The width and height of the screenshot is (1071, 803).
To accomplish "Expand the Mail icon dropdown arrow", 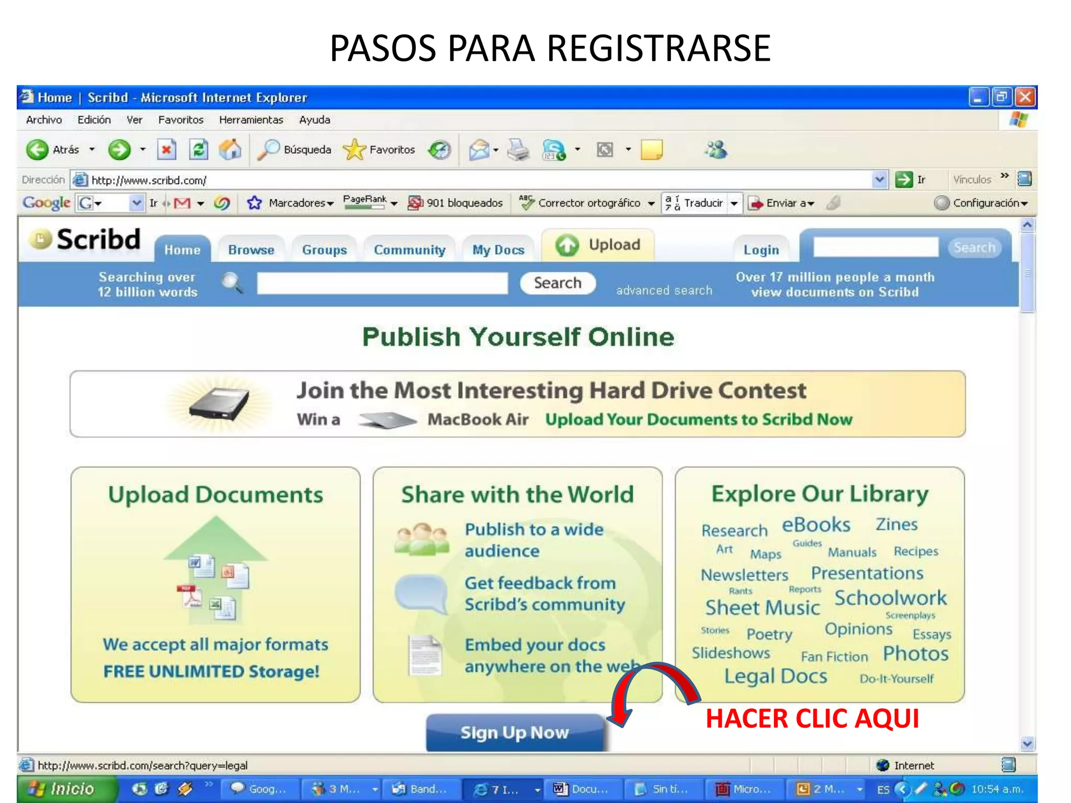I will pos(495,150).
